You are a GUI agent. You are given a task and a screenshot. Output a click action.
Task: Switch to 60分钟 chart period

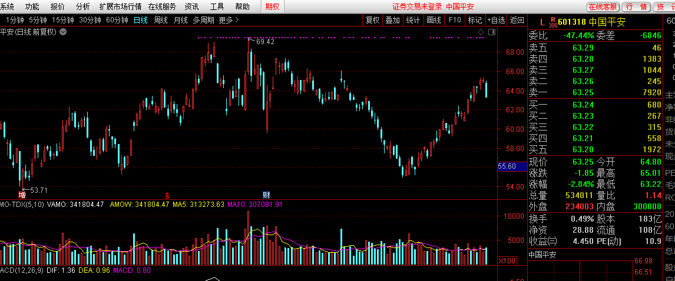tap(117, 20)
